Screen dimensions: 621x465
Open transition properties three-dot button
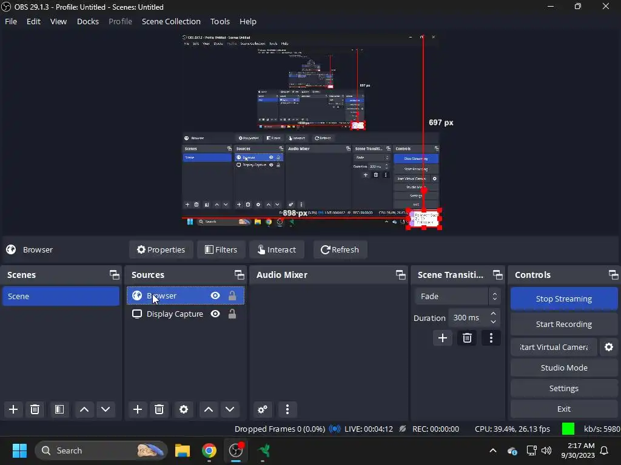pyautogui.click(x=491, y=338)
